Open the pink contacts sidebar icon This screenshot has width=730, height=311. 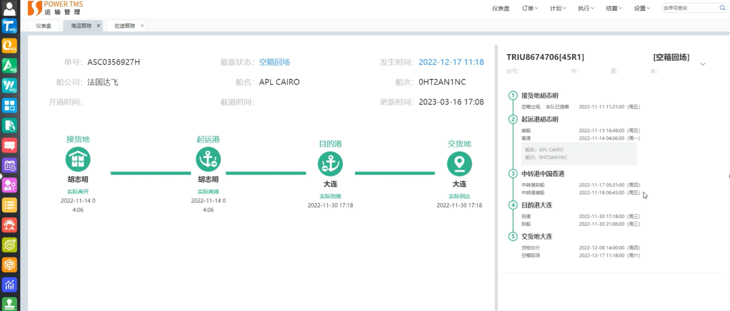click(x=9, y=185)
